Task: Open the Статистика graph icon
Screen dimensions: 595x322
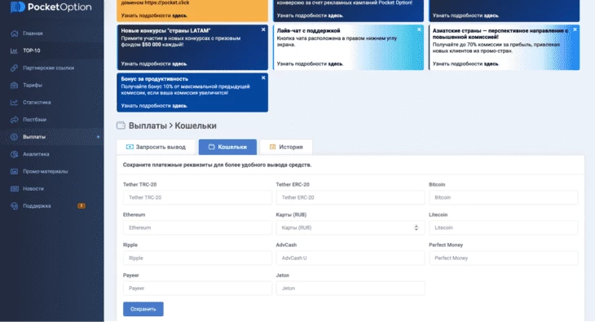Action: (x=15, y=102)
